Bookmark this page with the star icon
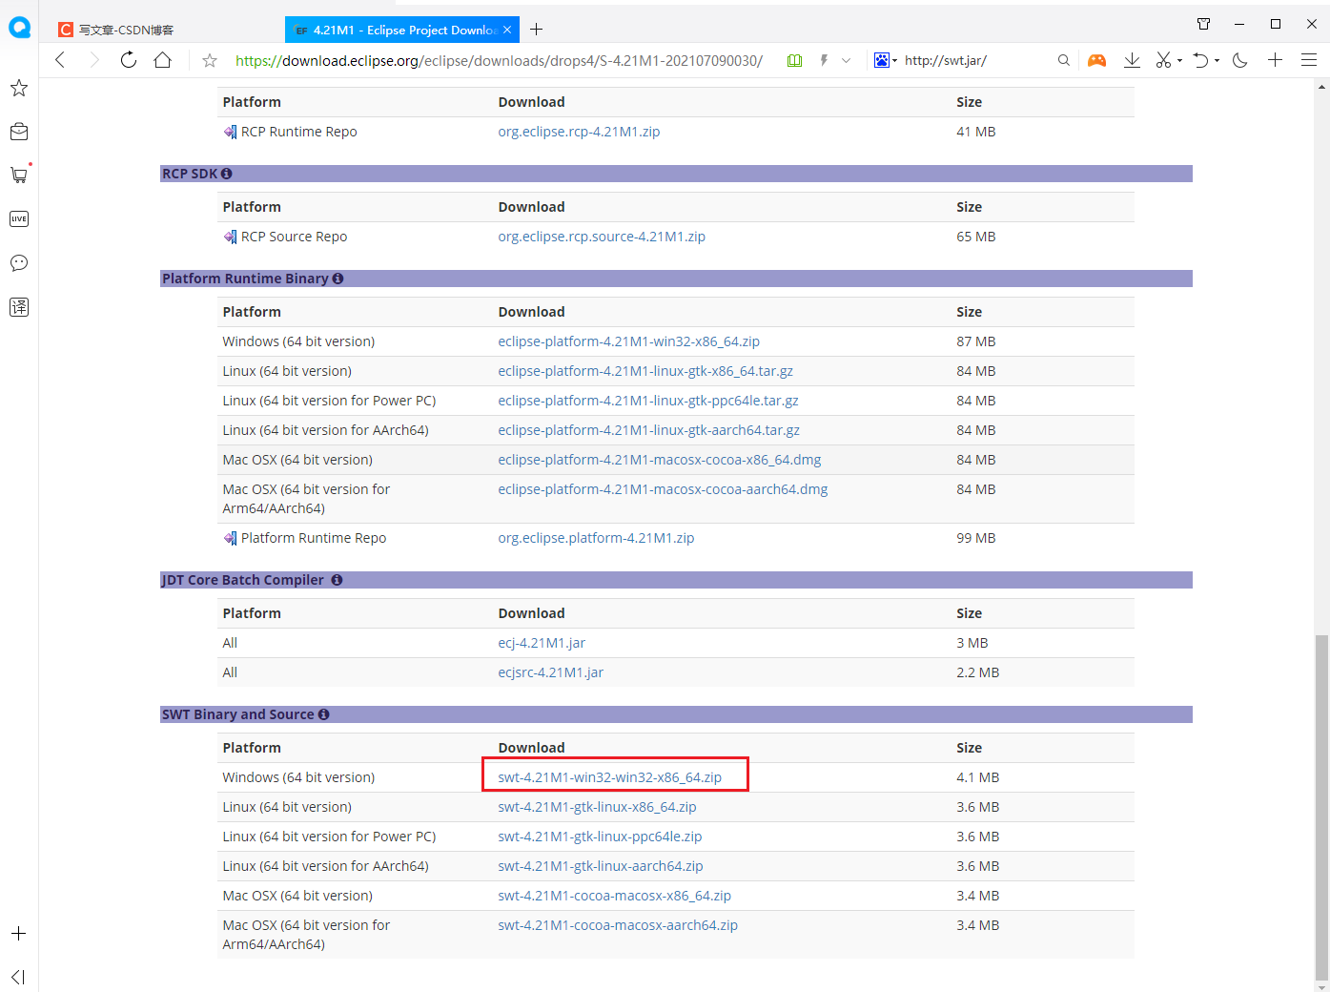Screen dimensions: 1330x992 (x=210, y=60)
